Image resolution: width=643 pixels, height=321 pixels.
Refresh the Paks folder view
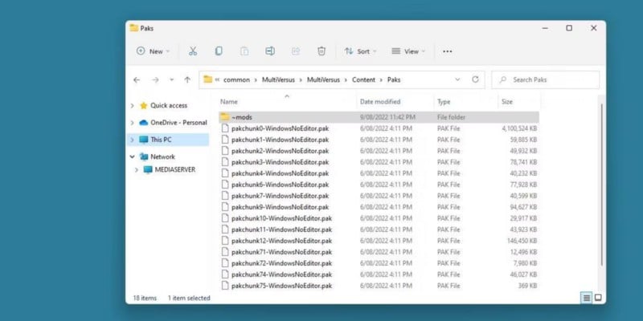pyautogui.click(x=475, y=79)
